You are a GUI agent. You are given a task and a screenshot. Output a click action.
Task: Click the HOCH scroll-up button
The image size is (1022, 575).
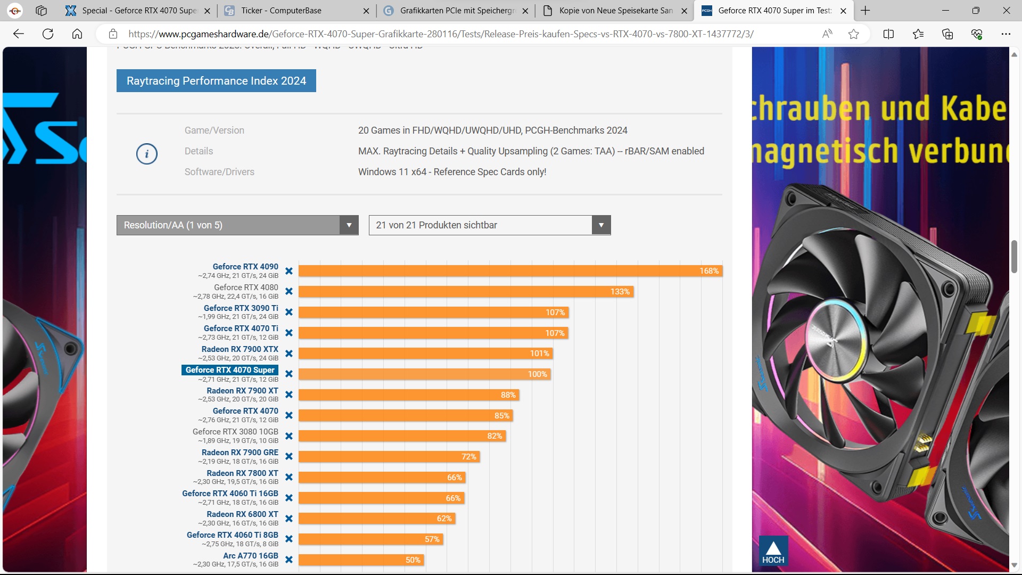[x=773, y=552]
